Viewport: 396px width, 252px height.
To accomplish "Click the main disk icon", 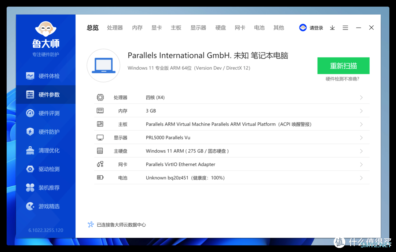I will click(x=100, y=151).
